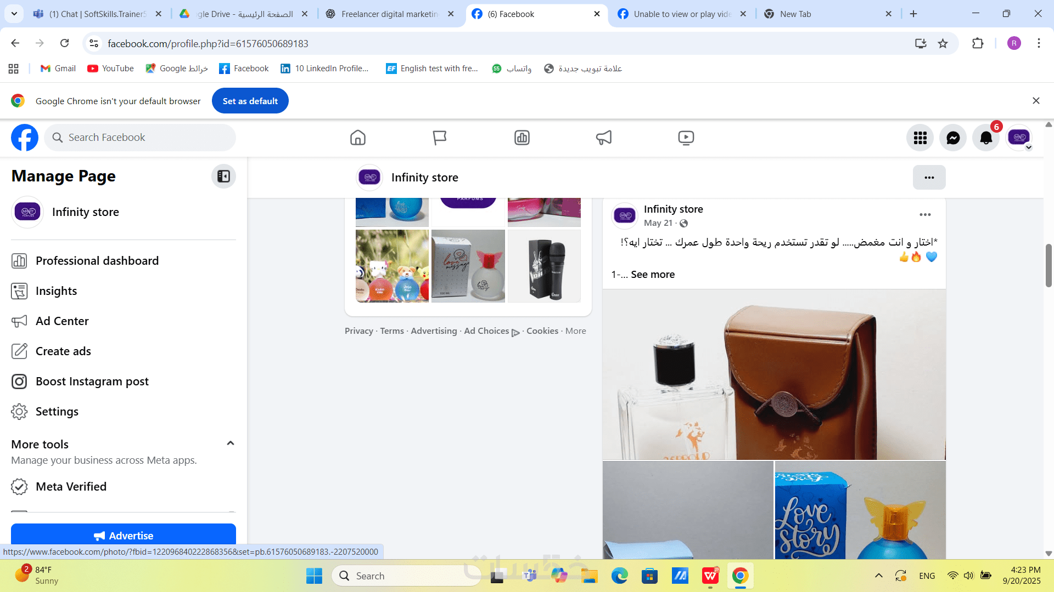Open the Pages flag icon
This screenshot has width=1054, height=592.
439,138
